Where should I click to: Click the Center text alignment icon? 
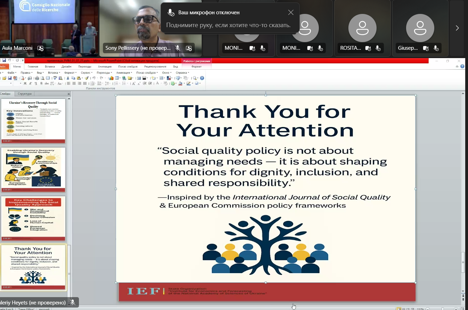(74, 84)
